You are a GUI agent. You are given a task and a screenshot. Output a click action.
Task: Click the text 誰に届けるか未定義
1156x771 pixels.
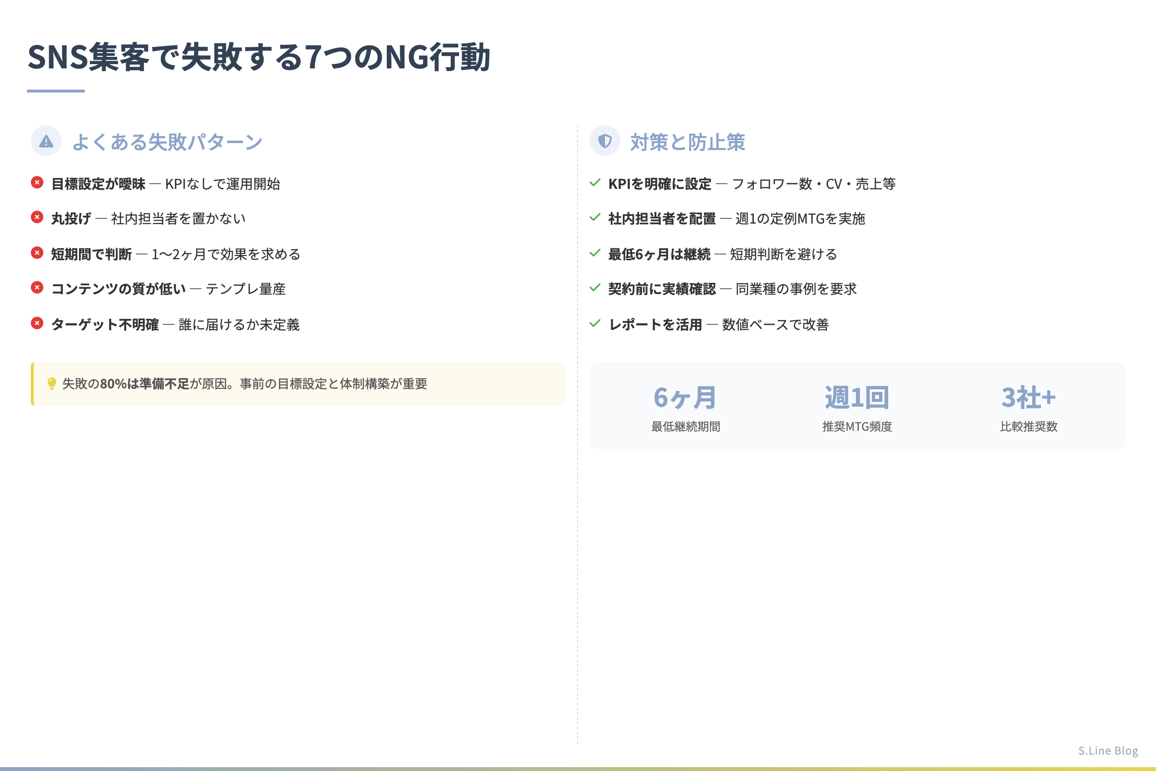[x=239, y=324]
